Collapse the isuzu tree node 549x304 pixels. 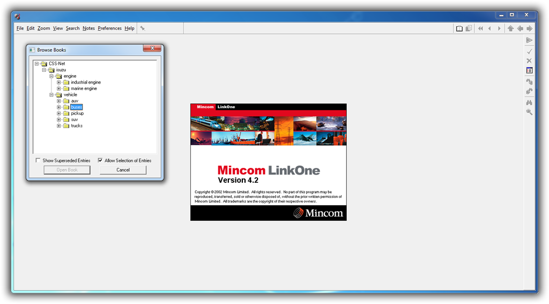(44, 70)
